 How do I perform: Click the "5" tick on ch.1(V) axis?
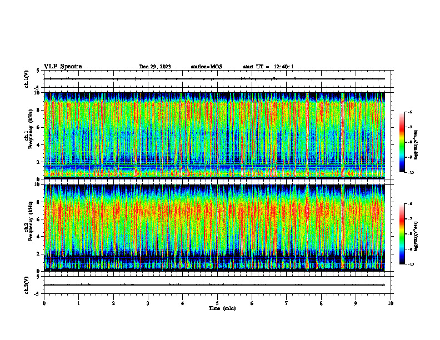(x=38, y=71)
